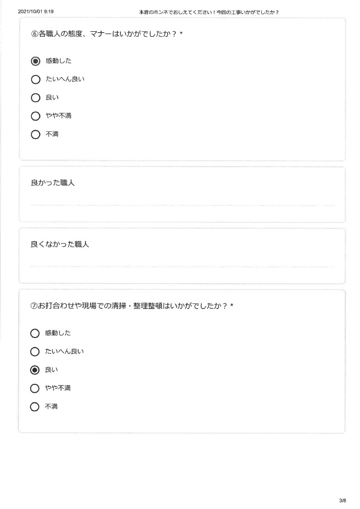The image size is (360, 509).
Task: Click the 3/8 page number
Action: [343, 500]
